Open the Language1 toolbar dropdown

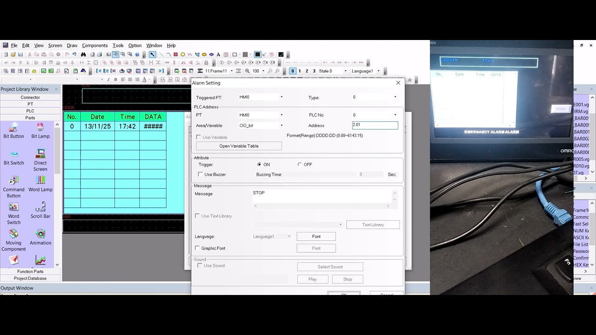click(378, 71)
